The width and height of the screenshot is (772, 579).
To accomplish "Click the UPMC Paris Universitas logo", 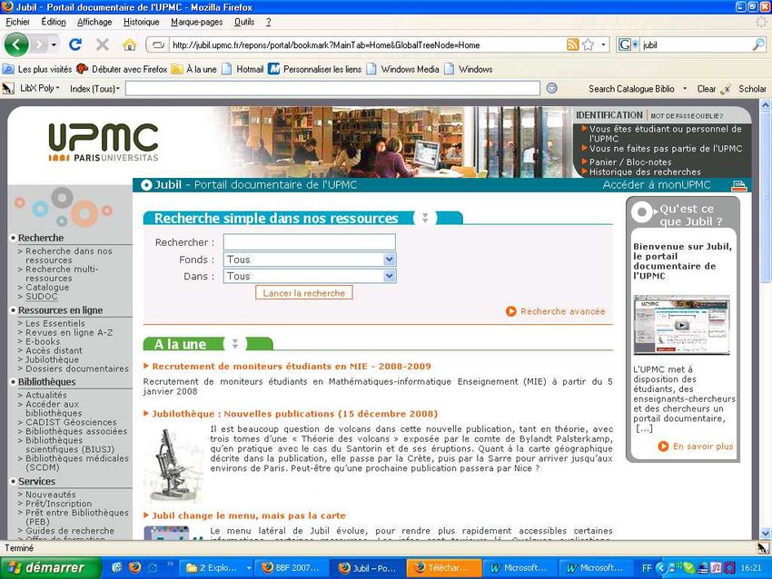I will click(x=104, y=142).
